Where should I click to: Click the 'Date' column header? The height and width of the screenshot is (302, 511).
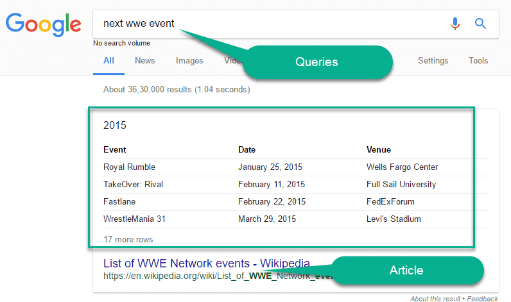click(247, 149)
